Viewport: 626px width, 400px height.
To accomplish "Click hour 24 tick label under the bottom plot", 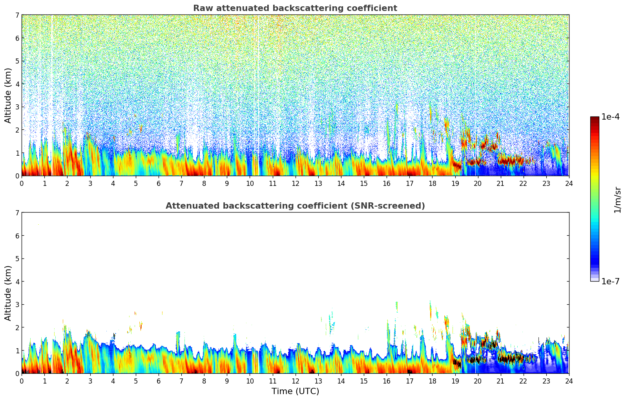I will [569, 381].
